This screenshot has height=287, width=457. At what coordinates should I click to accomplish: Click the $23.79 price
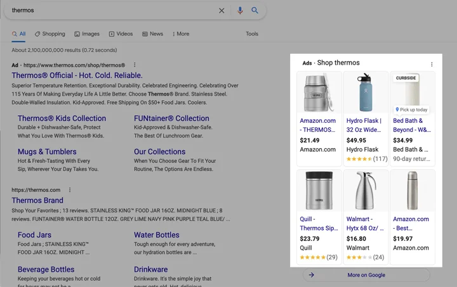click(x=310, y=239)
